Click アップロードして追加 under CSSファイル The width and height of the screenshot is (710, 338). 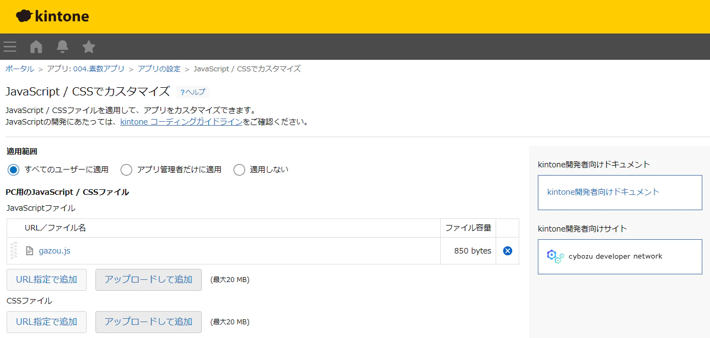pyautogui.click(x=149, y=322)
